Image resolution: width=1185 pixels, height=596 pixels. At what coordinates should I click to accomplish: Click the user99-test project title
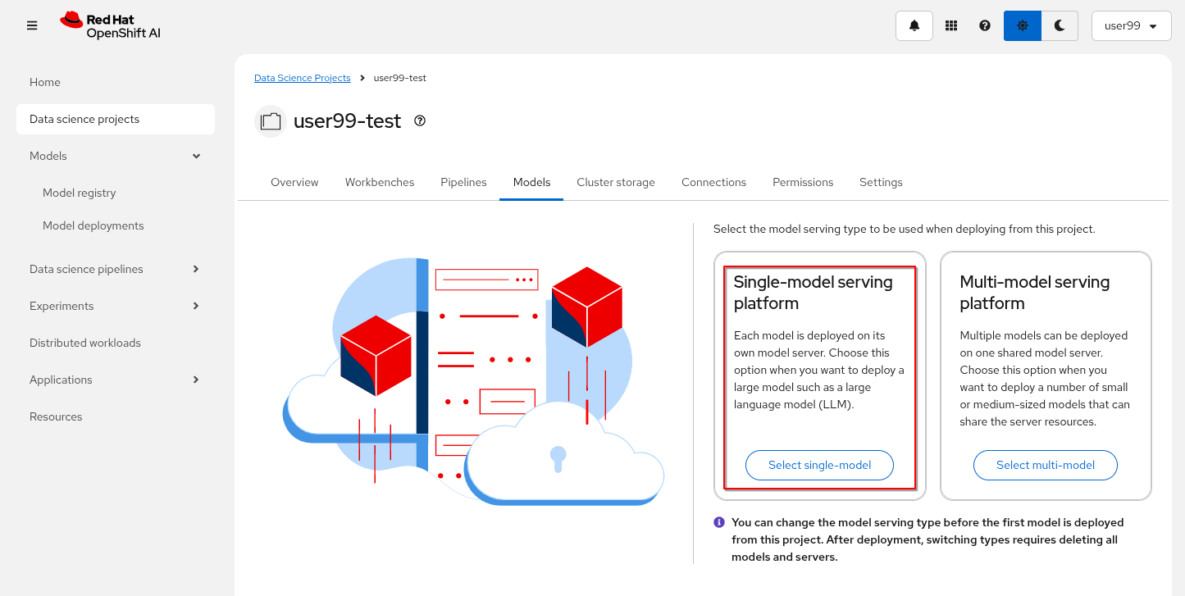click(x=348, y=121)
